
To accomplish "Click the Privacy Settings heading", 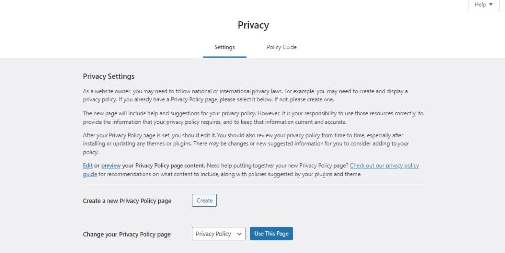I will 108,76.
